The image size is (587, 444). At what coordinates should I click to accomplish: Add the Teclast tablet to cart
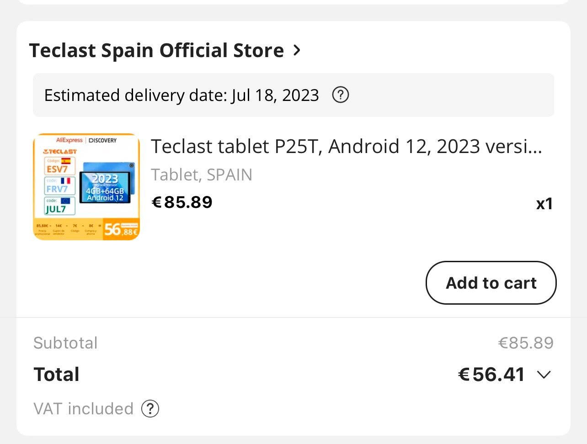point(491,283)
